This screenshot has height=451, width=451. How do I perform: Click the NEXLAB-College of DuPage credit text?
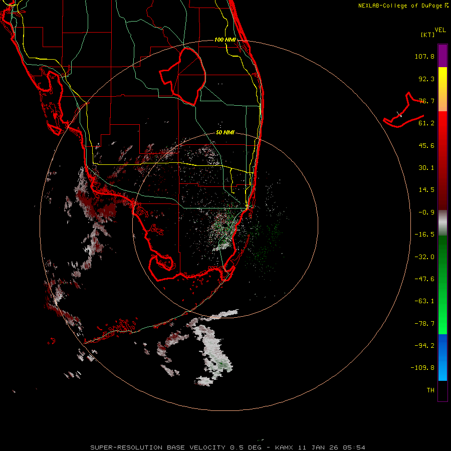click(x=403, y=6)
